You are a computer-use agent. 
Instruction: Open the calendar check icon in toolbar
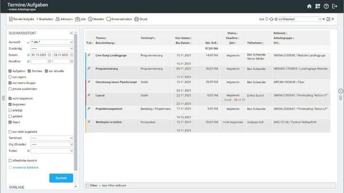[328, 19]
